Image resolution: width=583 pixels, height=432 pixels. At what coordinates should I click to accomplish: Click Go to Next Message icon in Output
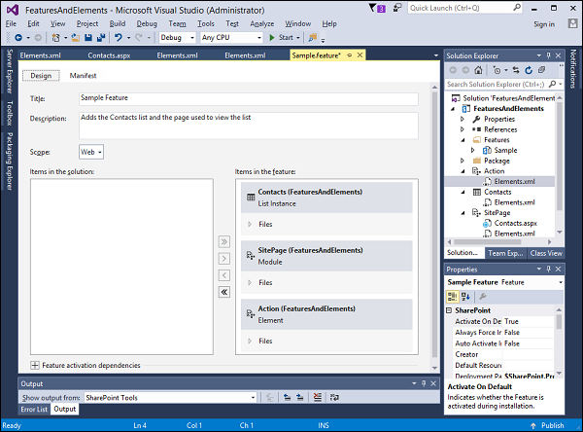[x=299, y=398]
